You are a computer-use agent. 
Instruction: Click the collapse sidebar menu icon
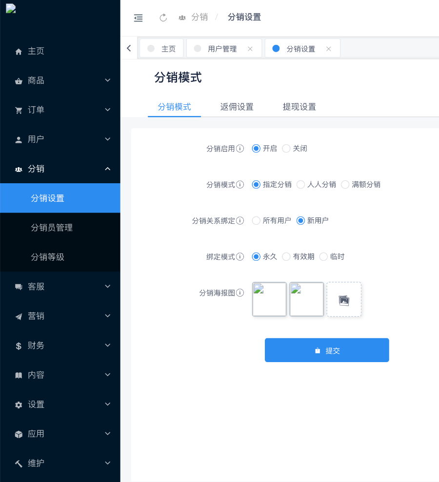(x=138, y=18)
